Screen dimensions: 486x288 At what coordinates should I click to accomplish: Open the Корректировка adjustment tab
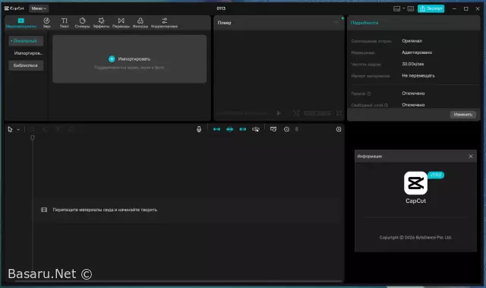[164, 23]
